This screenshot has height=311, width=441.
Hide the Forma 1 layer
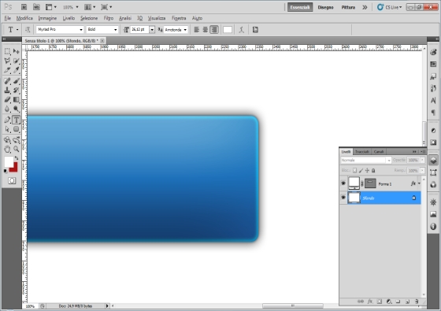[343, 183]
